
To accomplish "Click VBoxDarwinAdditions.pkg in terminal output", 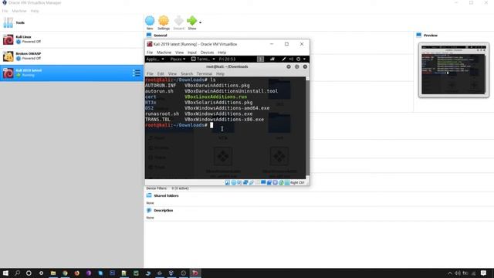I will [x=217, y=86].
